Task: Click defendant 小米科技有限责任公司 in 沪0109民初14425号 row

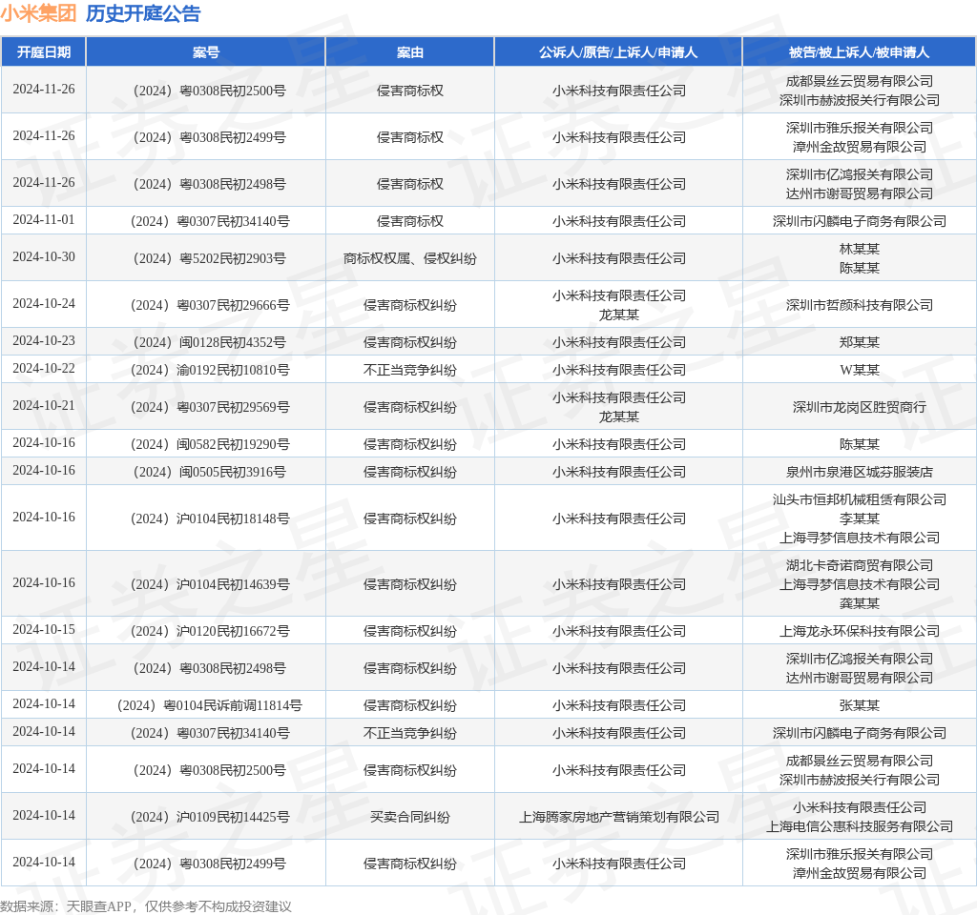Action: [x=860, y=807]
